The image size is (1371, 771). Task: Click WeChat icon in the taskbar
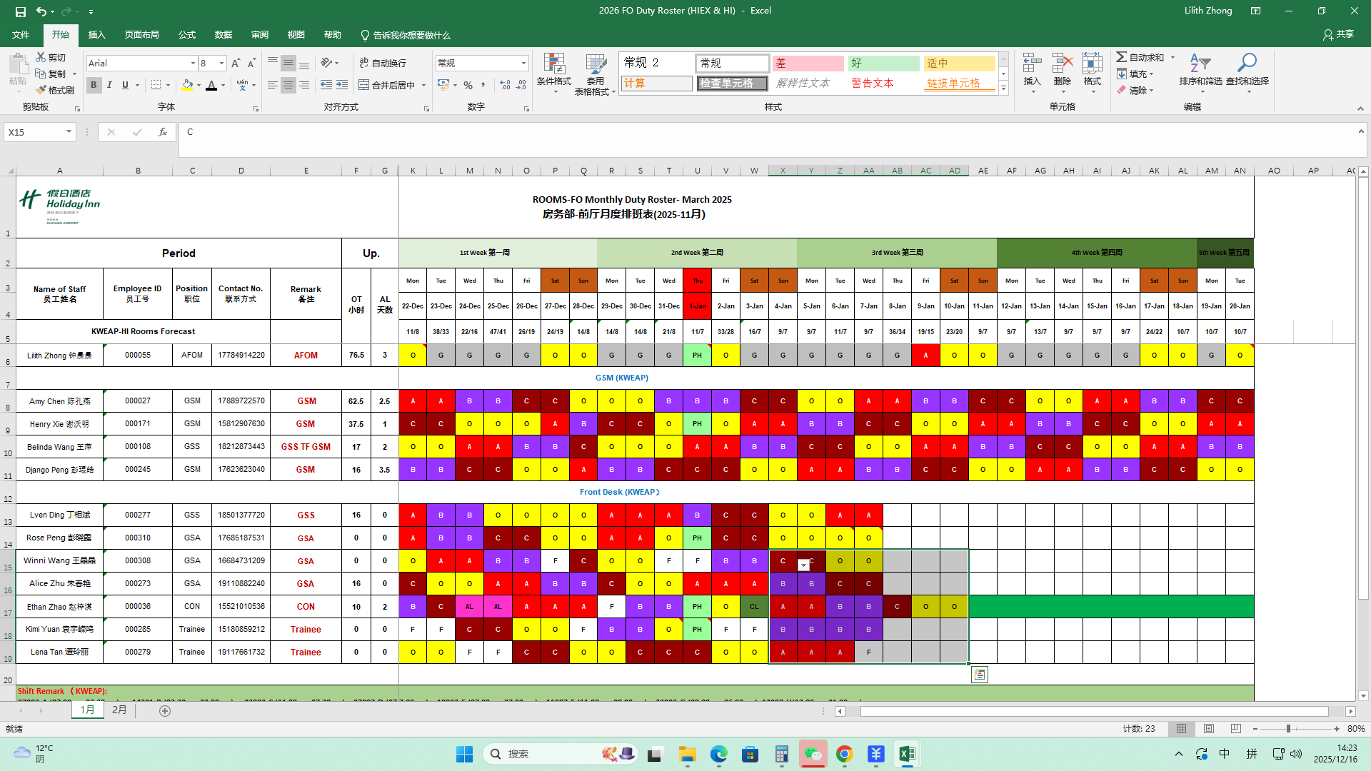(813, 754)
